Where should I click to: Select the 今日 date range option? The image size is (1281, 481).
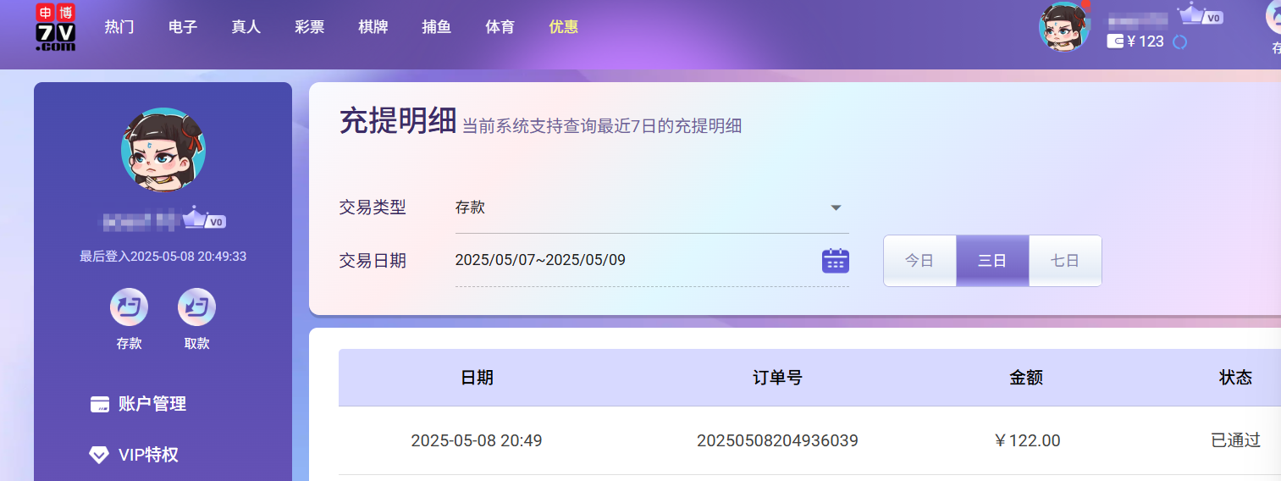click(x=919, y=261)
